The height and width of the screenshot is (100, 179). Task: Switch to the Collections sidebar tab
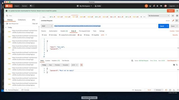tap(22, 20)
